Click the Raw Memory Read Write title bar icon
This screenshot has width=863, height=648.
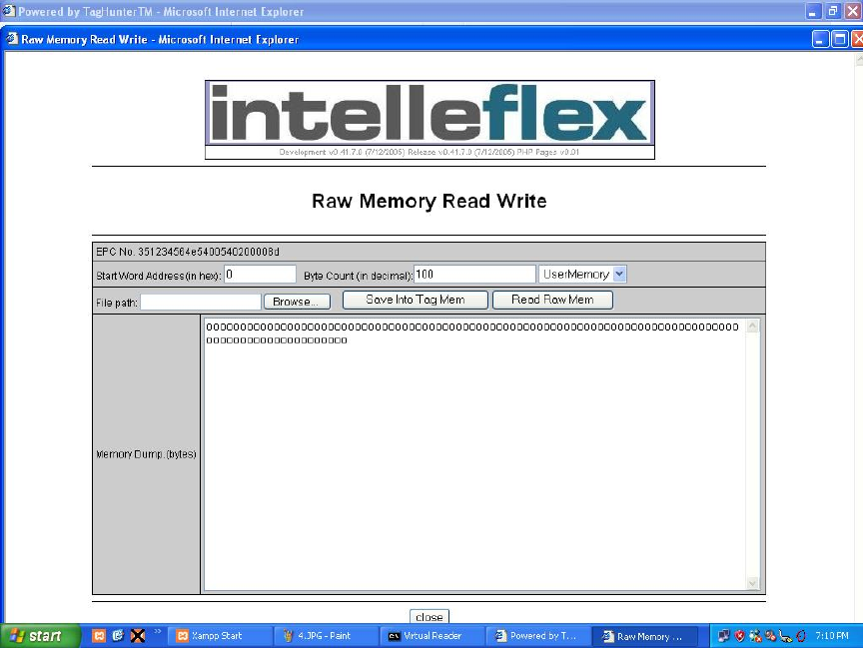coord(12,39)
